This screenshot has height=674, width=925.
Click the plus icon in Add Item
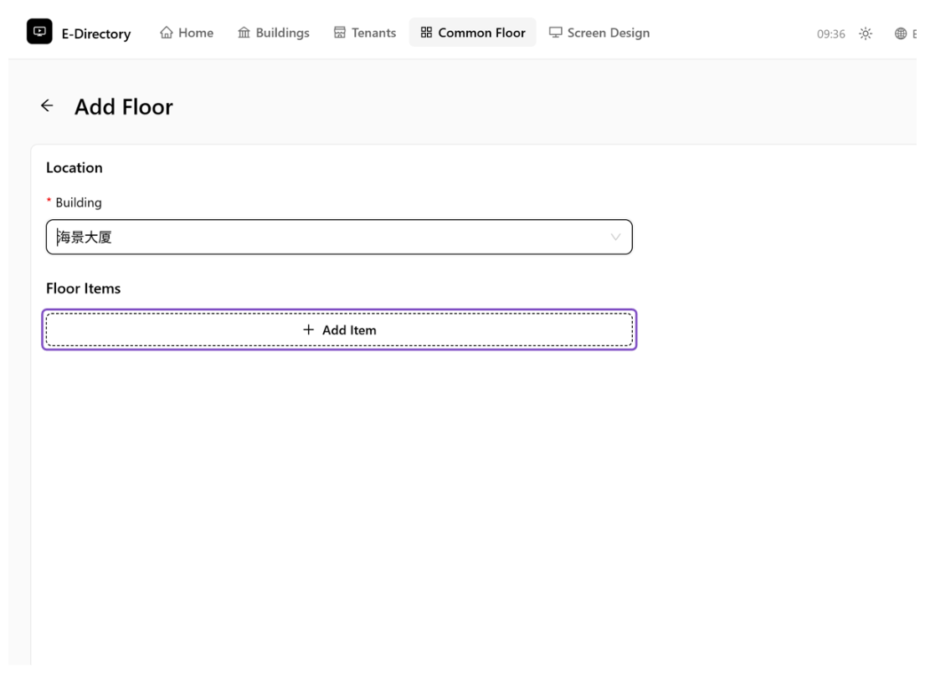(308, 330)
